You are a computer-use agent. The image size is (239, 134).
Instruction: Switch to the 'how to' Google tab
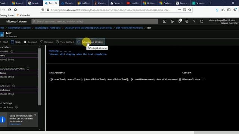tap(35, 3)
